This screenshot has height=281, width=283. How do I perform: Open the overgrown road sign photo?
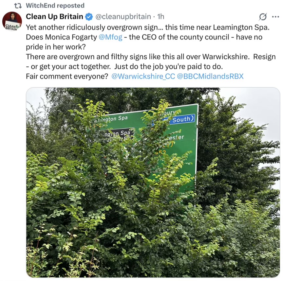[153, 183]
